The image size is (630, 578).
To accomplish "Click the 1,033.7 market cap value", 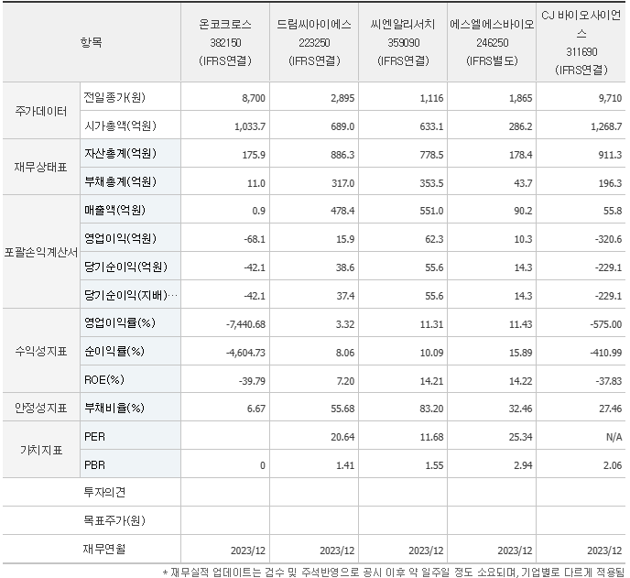I will tap(250, 126).
